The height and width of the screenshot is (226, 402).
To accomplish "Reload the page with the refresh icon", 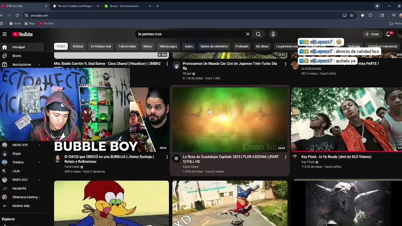I will pyautogui.click(x=17, y=15).
